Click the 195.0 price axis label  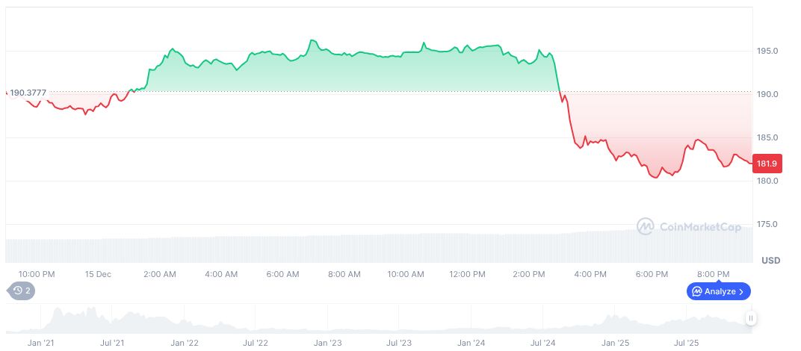pos(767,51)
